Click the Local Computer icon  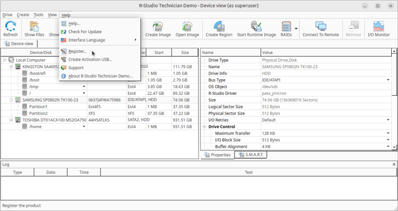[x=11, y=60]
